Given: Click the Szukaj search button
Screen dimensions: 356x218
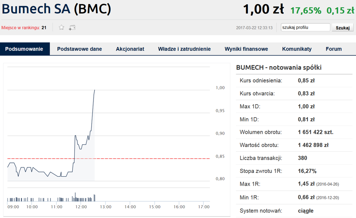Looking at the screenshot, I should [342, 28].
